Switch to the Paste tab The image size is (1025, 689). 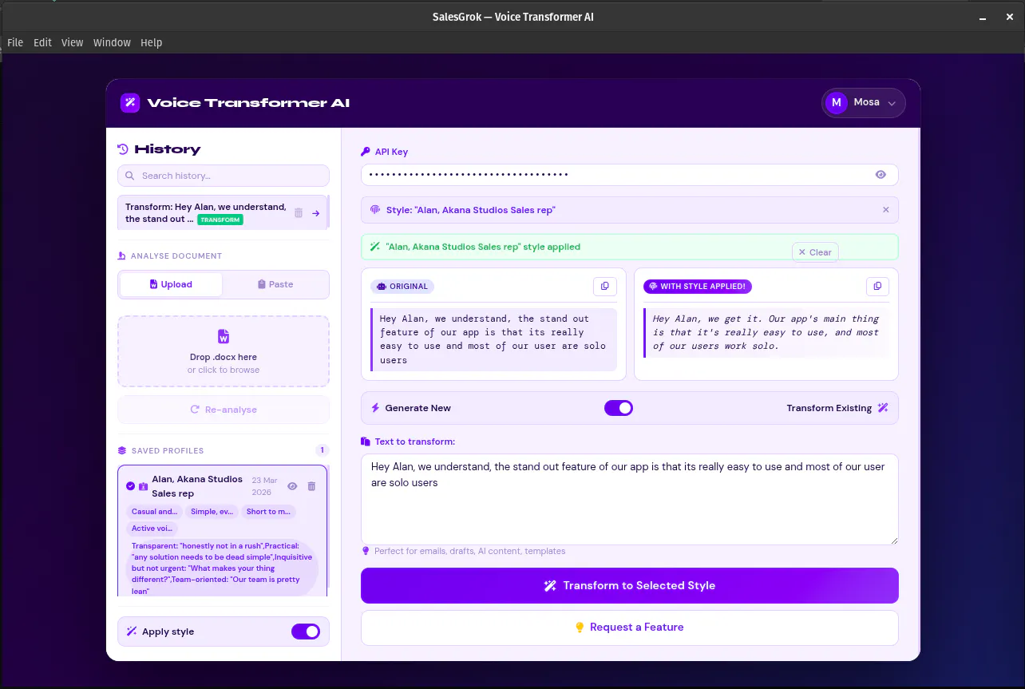coord(275,284)
